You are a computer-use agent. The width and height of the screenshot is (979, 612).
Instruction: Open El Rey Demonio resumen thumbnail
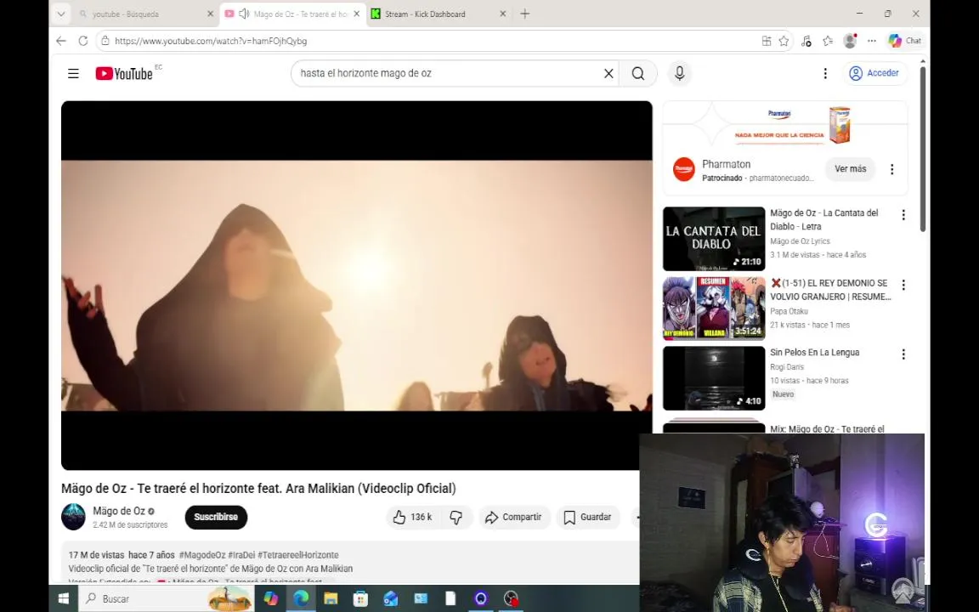714,309
